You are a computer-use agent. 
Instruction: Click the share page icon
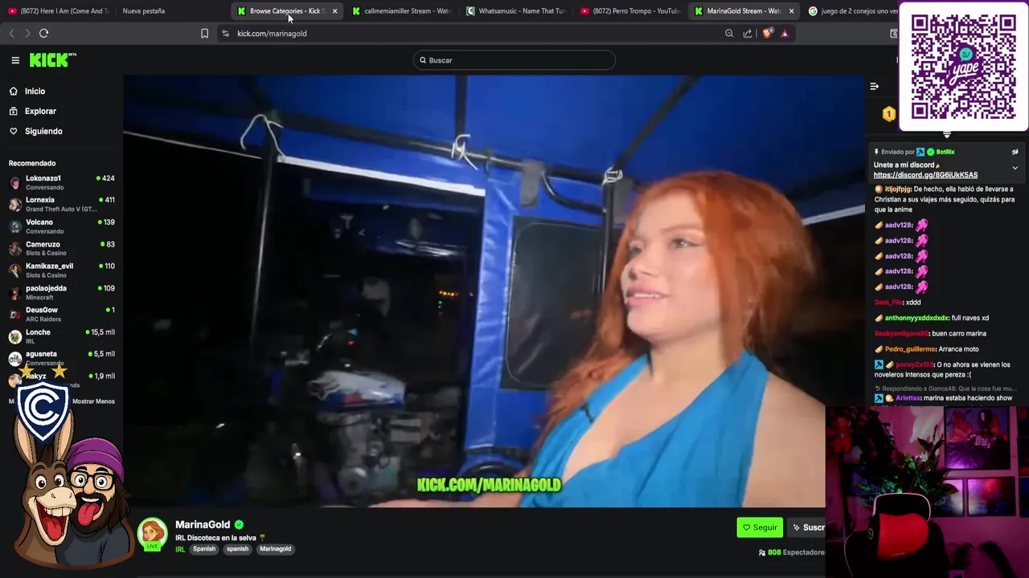click(x=748, y=34)
